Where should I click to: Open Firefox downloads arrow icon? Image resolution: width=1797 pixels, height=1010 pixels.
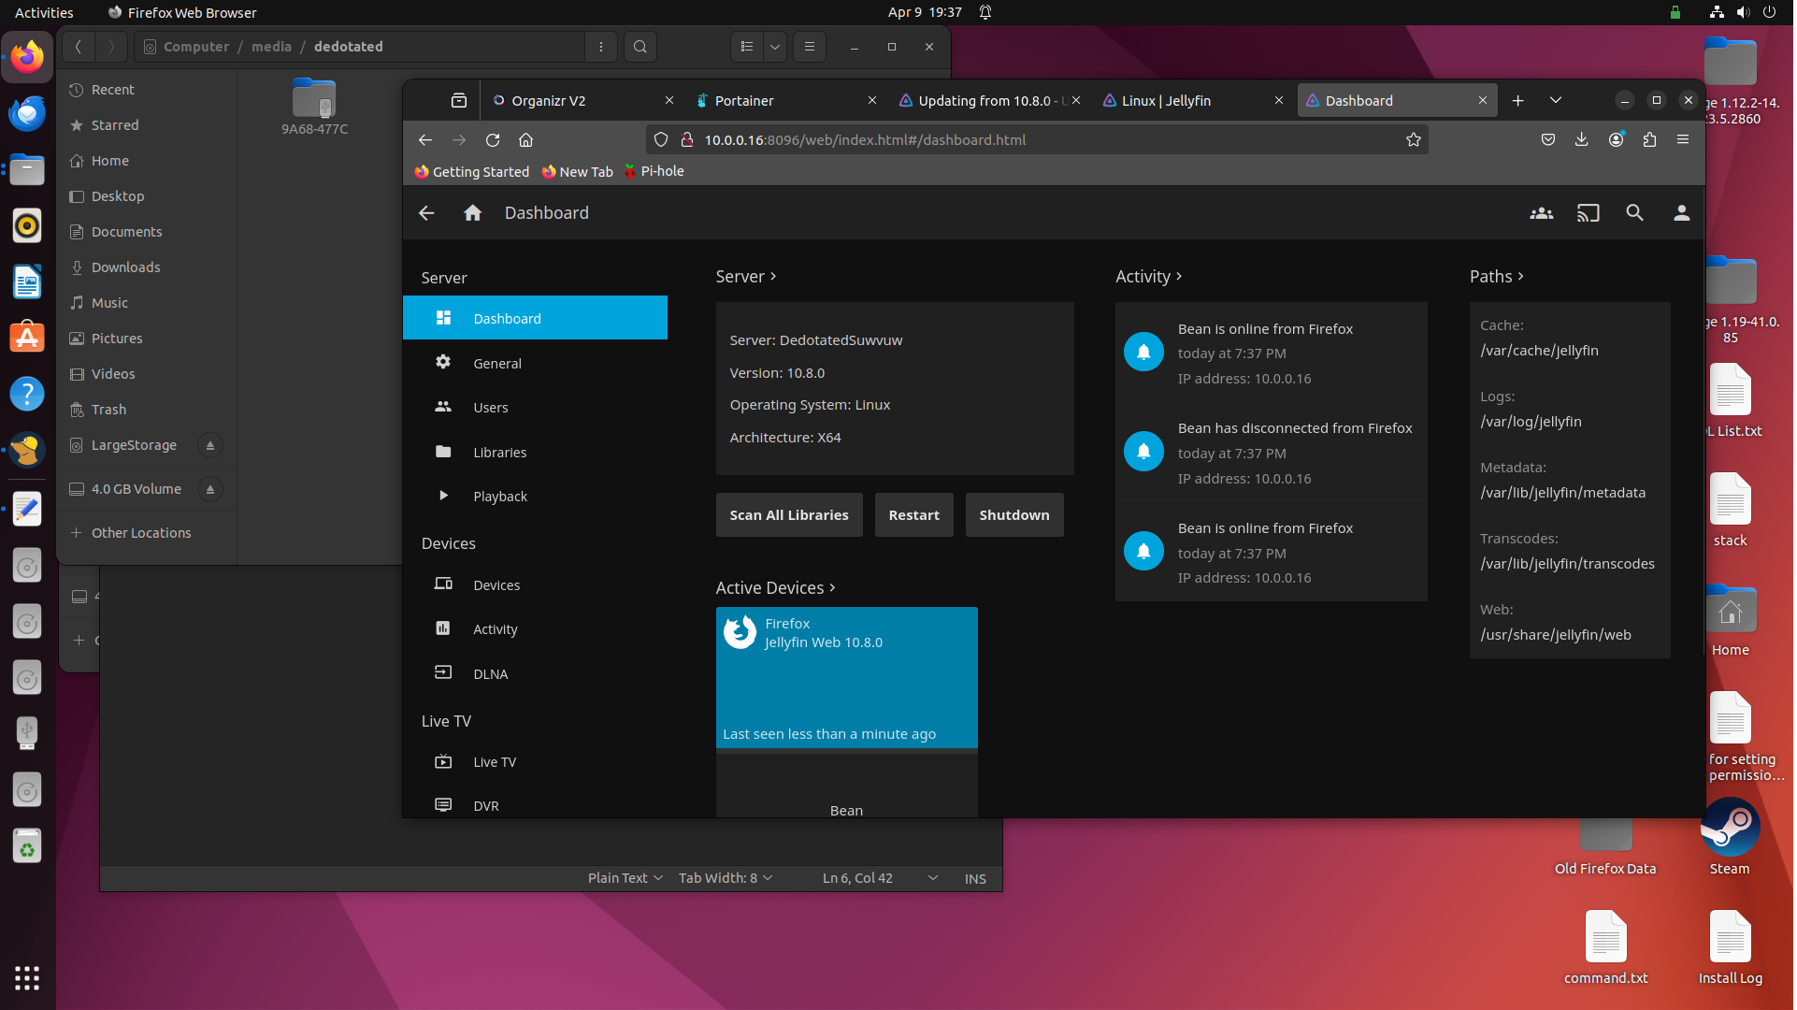[x=1581, y=139]
